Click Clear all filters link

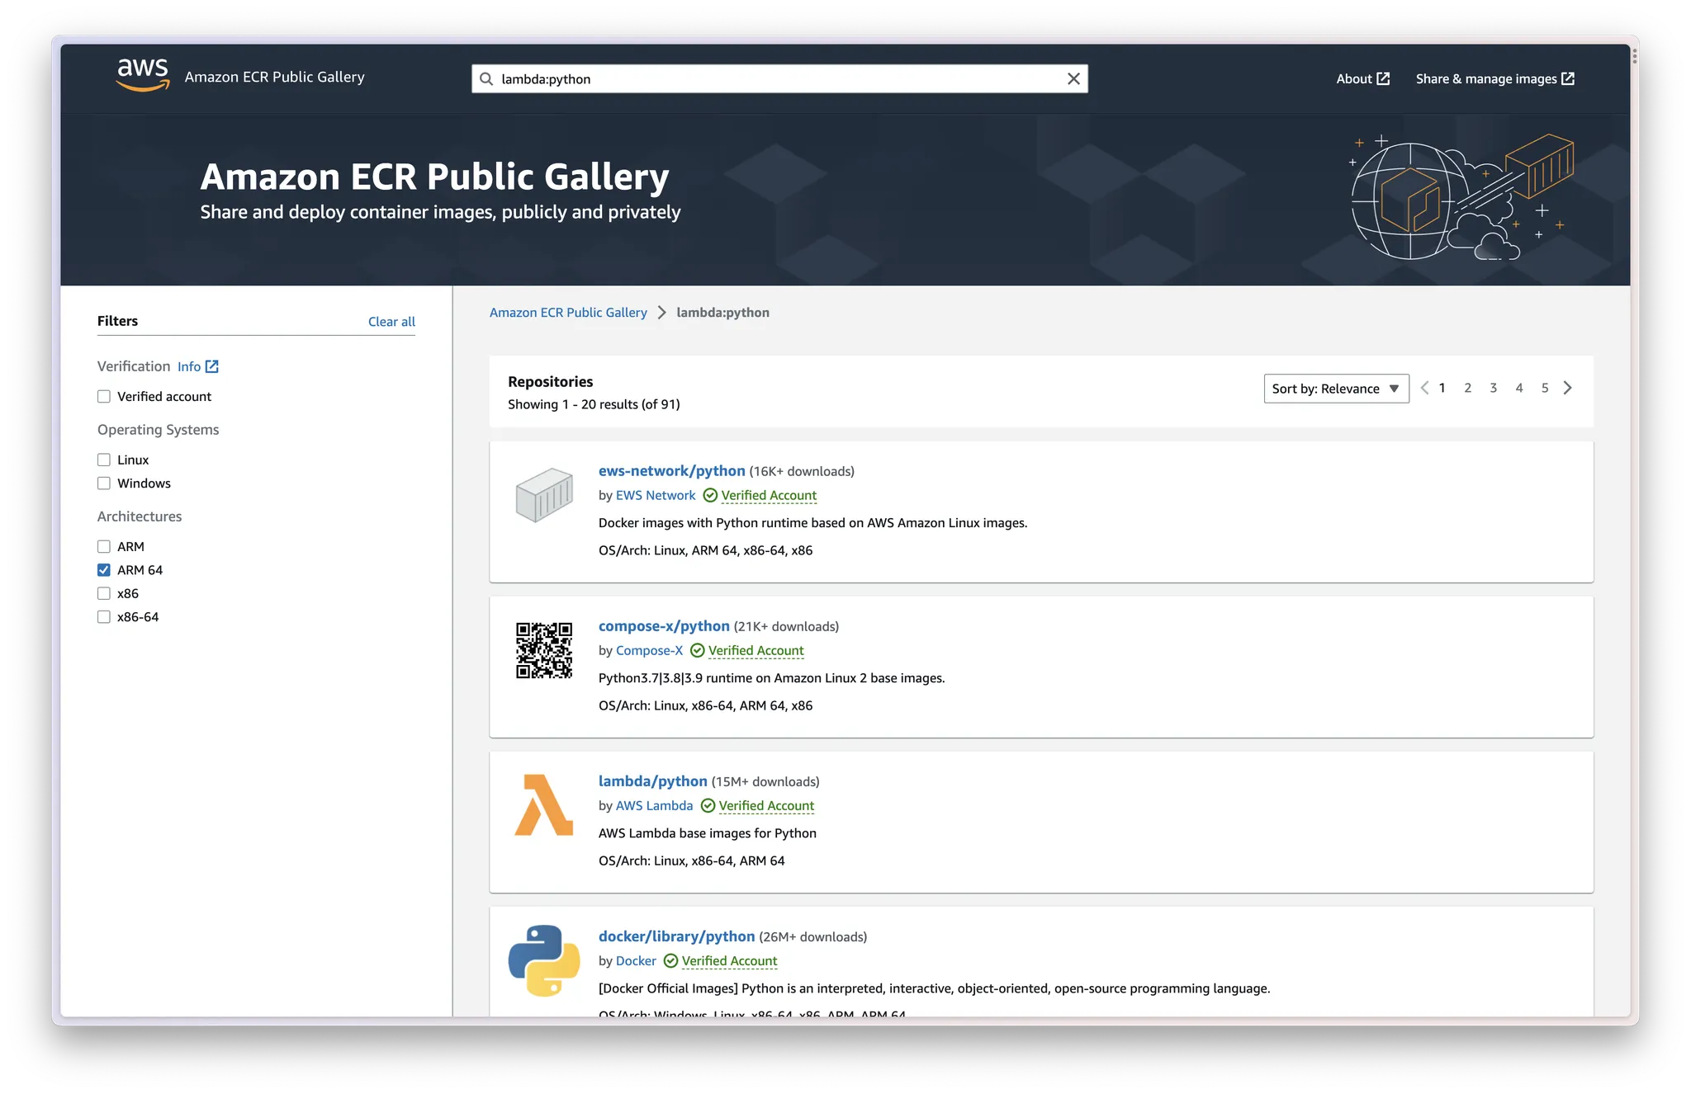[391, 322]
